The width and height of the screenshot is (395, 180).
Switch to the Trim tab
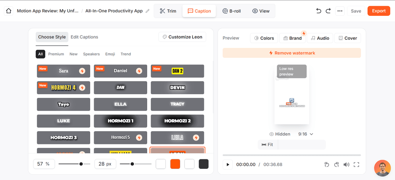coord(168,11)
